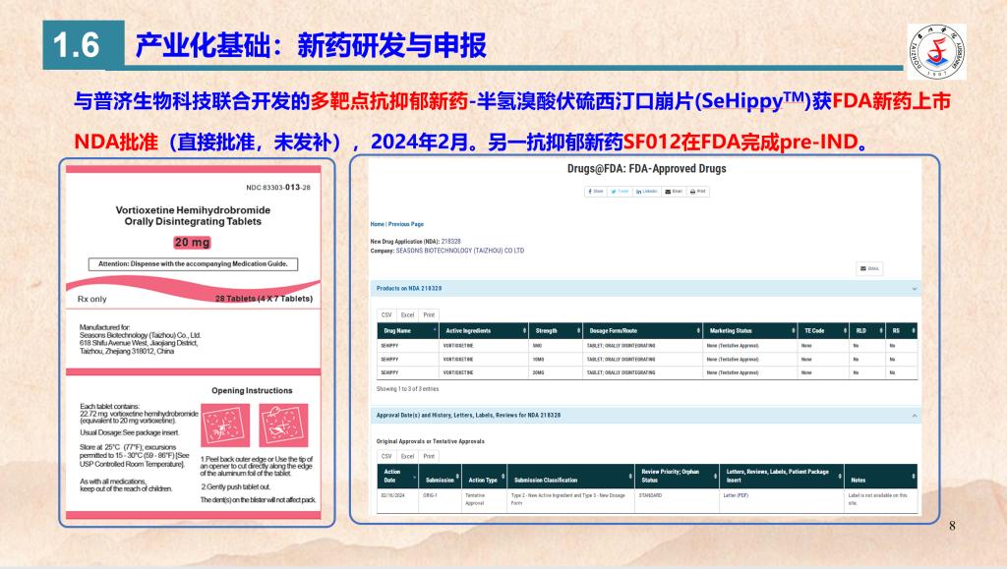Click 'Vortioxetine Hemihydrobromide' title on the label
Image resolution: width=1007 pixels, height=569 pixels.
pos(194,210)
